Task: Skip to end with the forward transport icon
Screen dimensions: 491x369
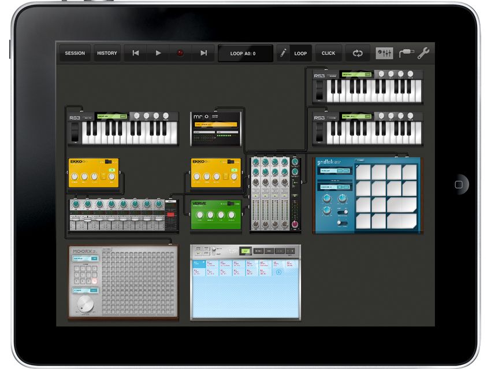Action: (203, 53)
